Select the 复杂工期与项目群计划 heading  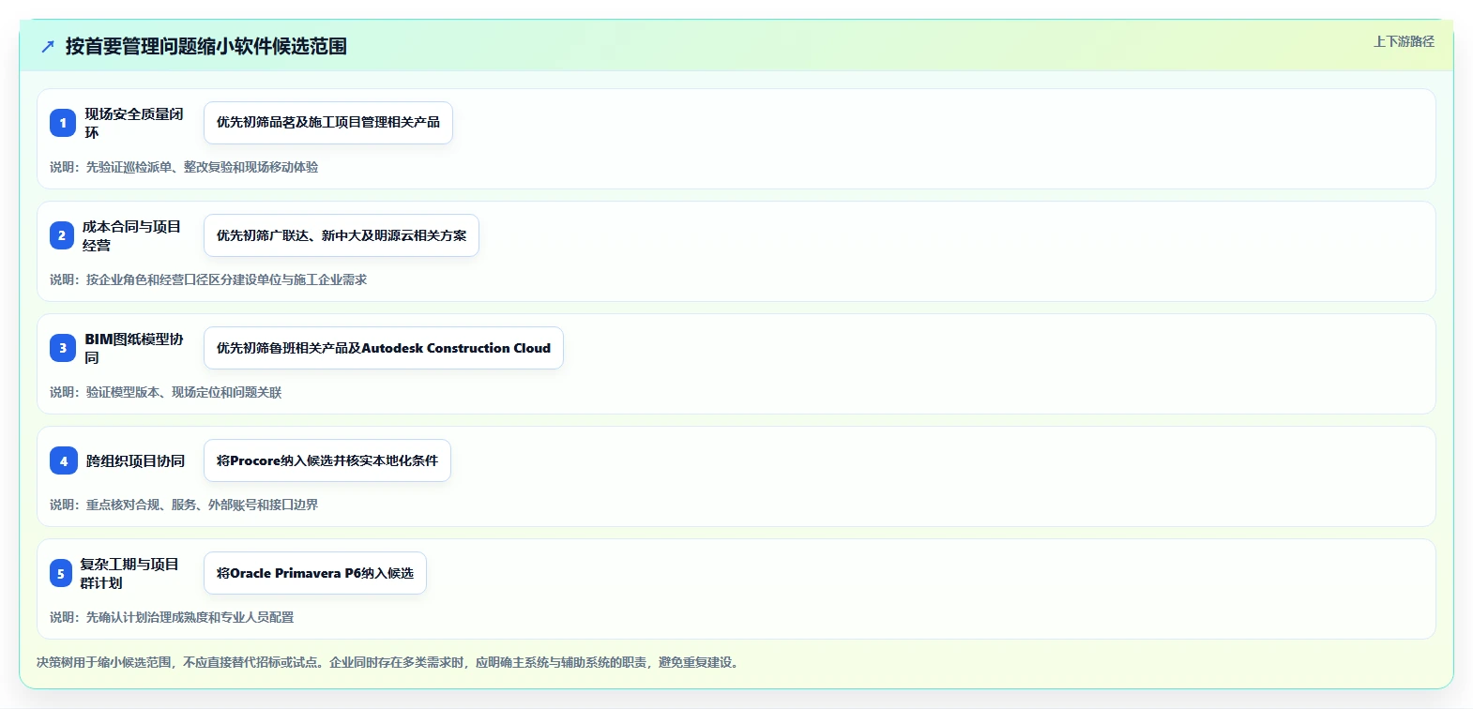point(129,573)
